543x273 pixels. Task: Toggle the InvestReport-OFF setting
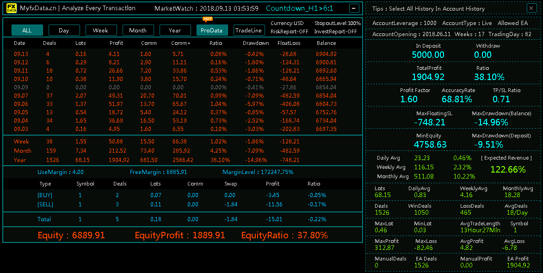point(336,31)
